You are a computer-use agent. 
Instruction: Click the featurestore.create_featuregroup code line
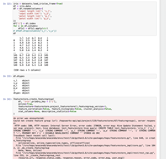click(x=34, y=99)
